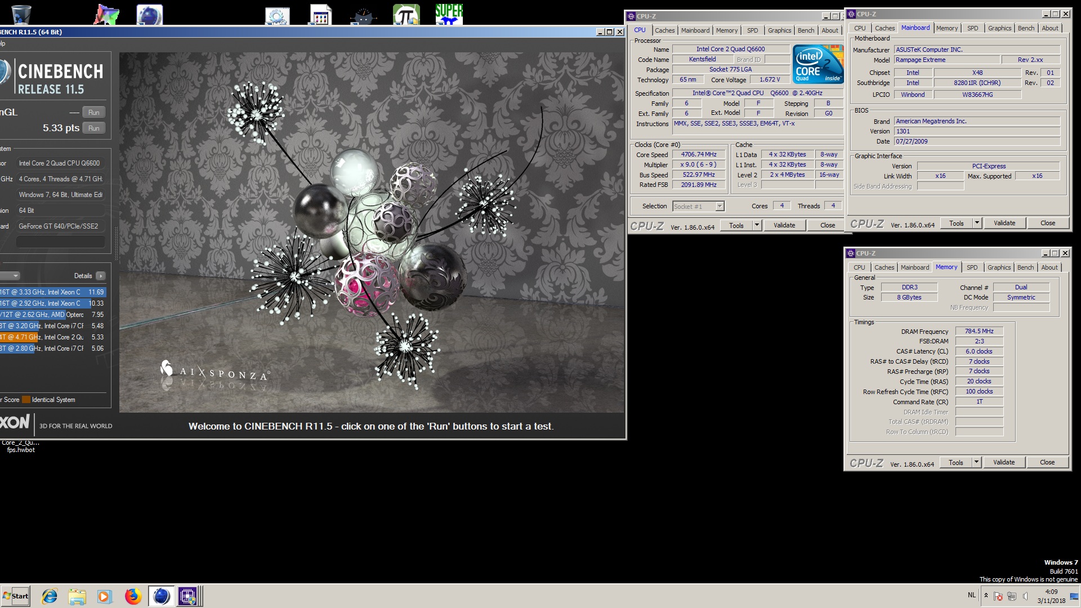The image size is (1081, 608).
Task: Open the CPU tab in the mainboard CPU-Z window
Action: click(859, 28)
